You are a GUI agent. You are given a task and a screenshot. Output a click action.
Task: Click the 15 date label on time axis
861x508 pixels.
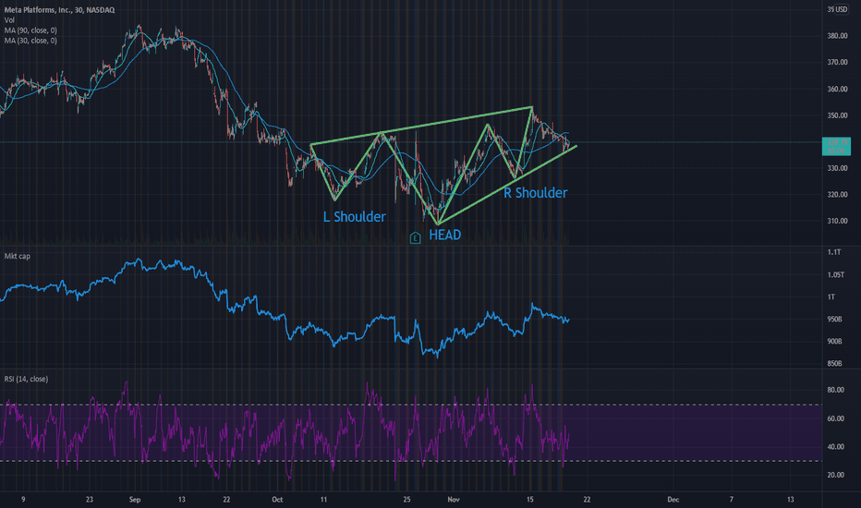click(x=530, y=499)
